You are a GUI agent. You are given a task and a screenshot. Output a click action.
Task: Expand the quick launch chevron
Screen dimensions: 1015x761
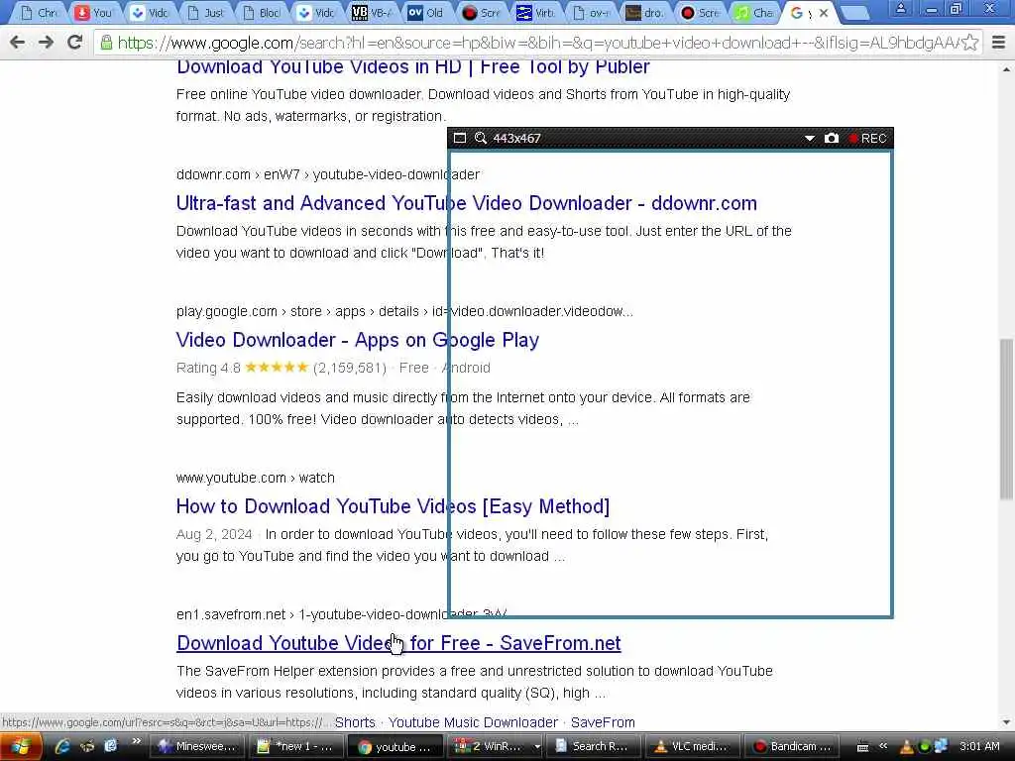click(x=136, y=741)
